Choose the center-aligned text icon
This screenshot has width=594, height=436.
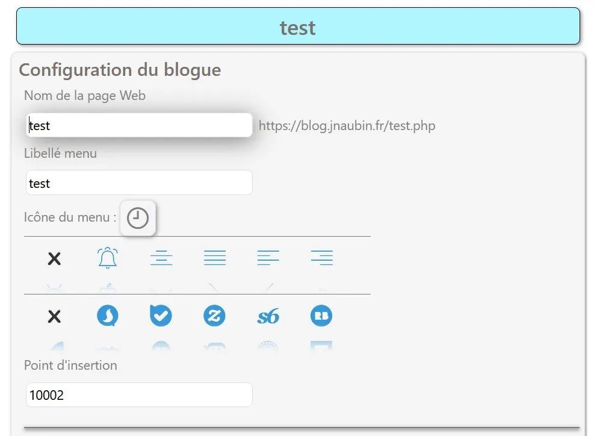(161, 258)
